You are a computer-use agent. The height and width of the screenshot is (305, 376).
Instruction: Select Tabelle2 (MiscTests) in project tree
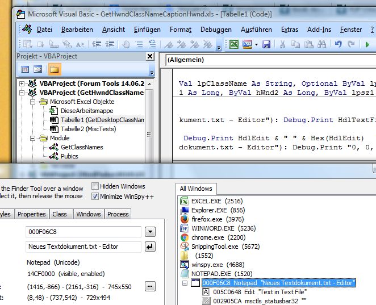pyautogui.click(x=88, y=129)
